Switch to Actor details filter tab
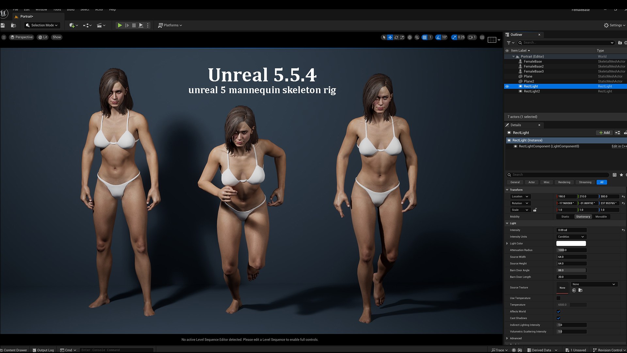Viewport: 627px width, 353px height. click(x=531, y=182)
